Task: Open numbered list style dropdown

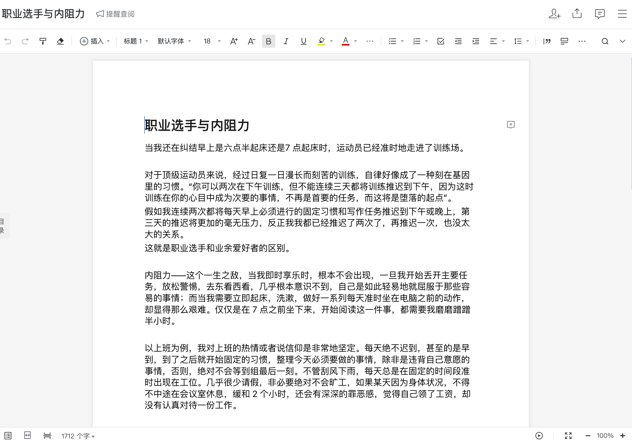Action: [426, 41]
